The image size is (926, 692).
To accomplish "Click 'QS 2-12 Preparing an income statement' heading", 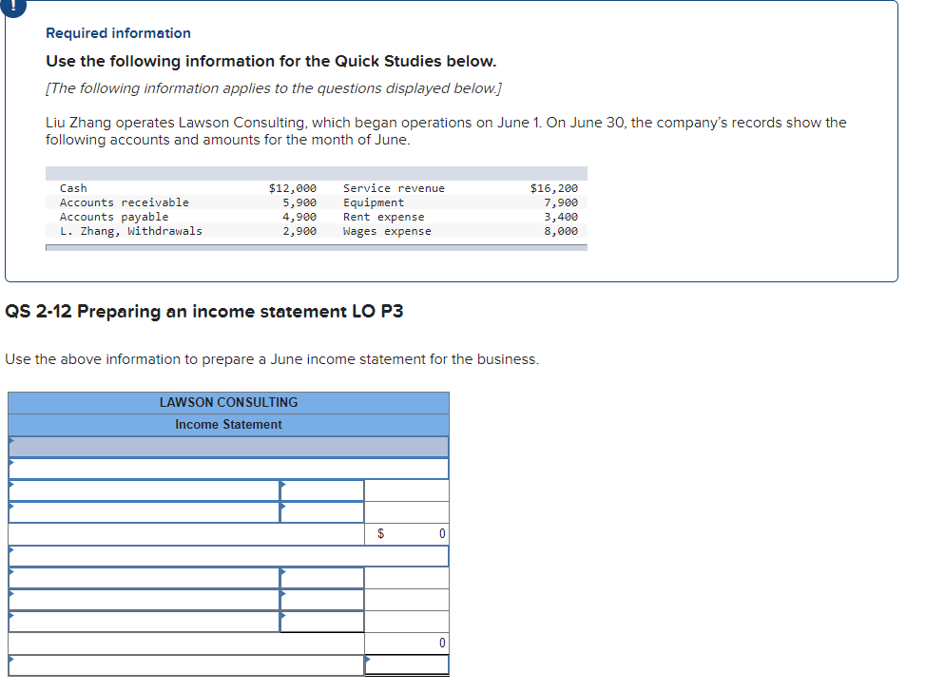I will 203,311.
